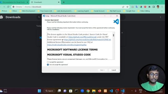Open Windows Start menu
This screenshot has height=94, width=168.
pyautogui.click(x=39, y=91)
